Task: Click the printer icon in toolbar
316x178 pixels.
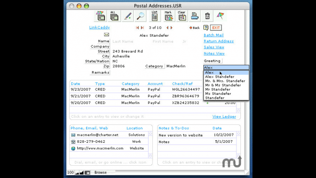Action: (x=195, y=16)
